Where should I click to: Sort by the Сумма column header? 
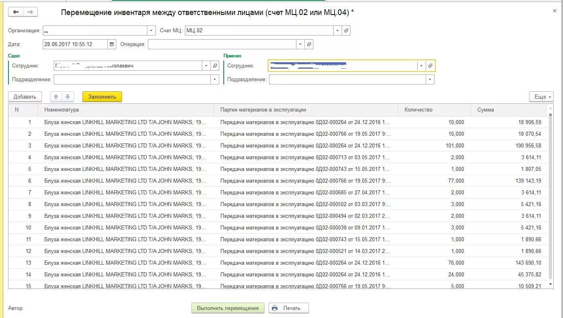(509, 110)
